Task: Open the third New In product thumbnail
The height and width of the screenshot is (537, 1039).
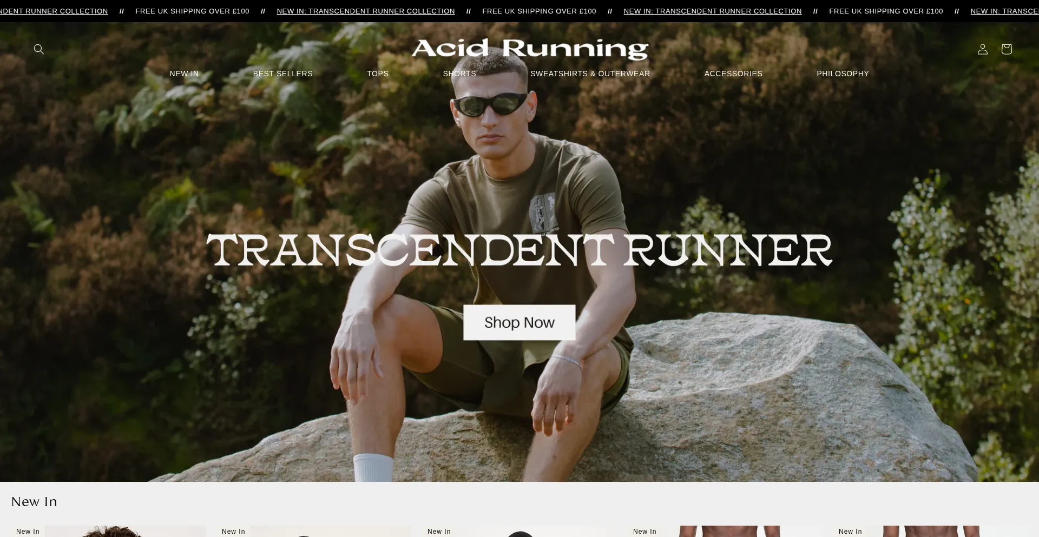Action: pos(519,531)
